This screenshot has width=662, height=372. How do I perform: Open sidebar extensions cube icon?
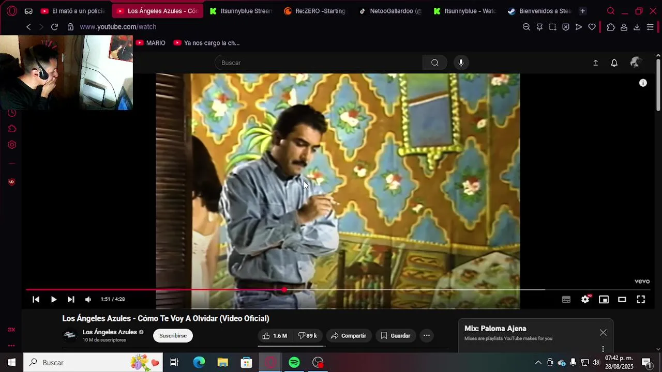12,129
